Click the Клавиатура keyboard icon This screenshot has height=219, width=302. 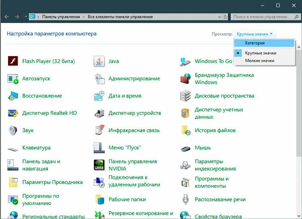(13, 149)
